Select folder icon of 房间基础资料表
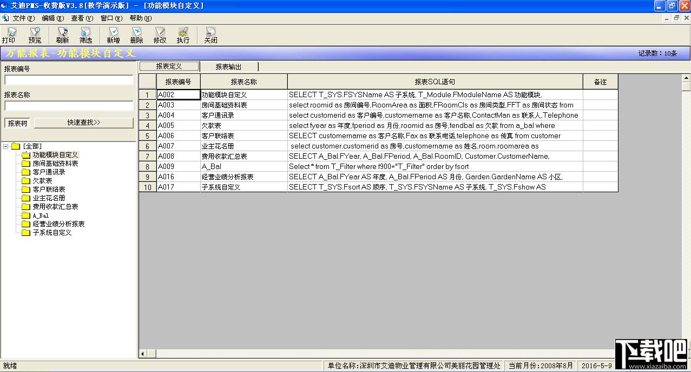691x372 pixels. tap(26, 164)
